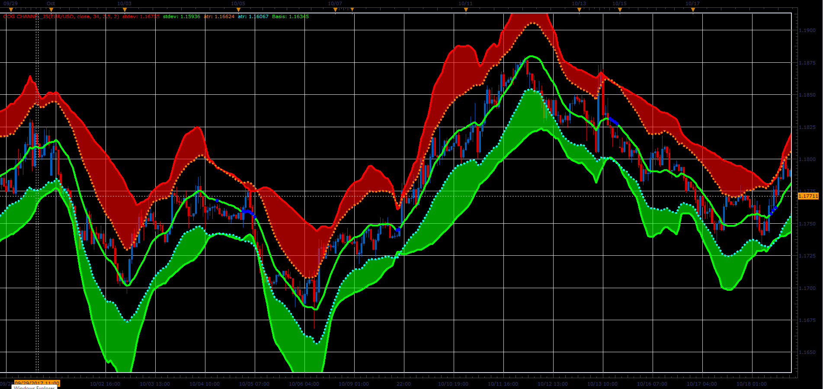Click the orange marker under Oct
823x389 pixels.
[51, 10]
